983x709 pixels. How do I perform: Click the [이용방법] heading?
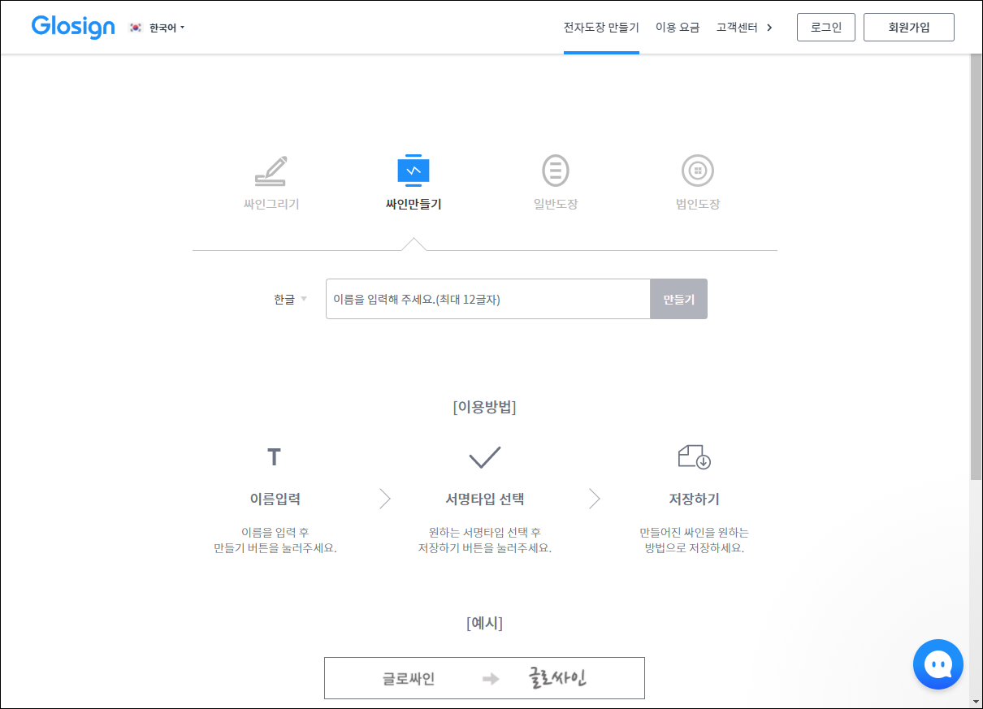pos(485,407)
